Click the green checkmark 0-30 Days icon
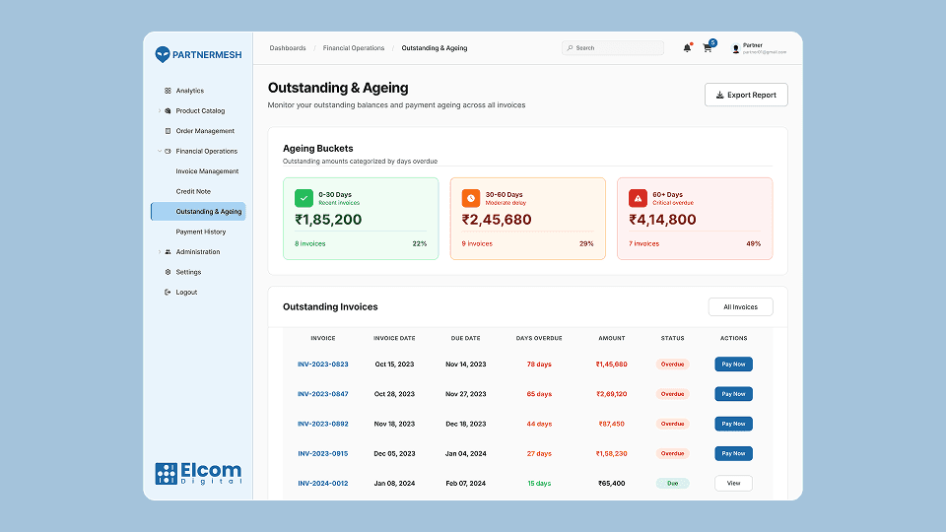Screen dimensions: 946x532 click(304, 198)
